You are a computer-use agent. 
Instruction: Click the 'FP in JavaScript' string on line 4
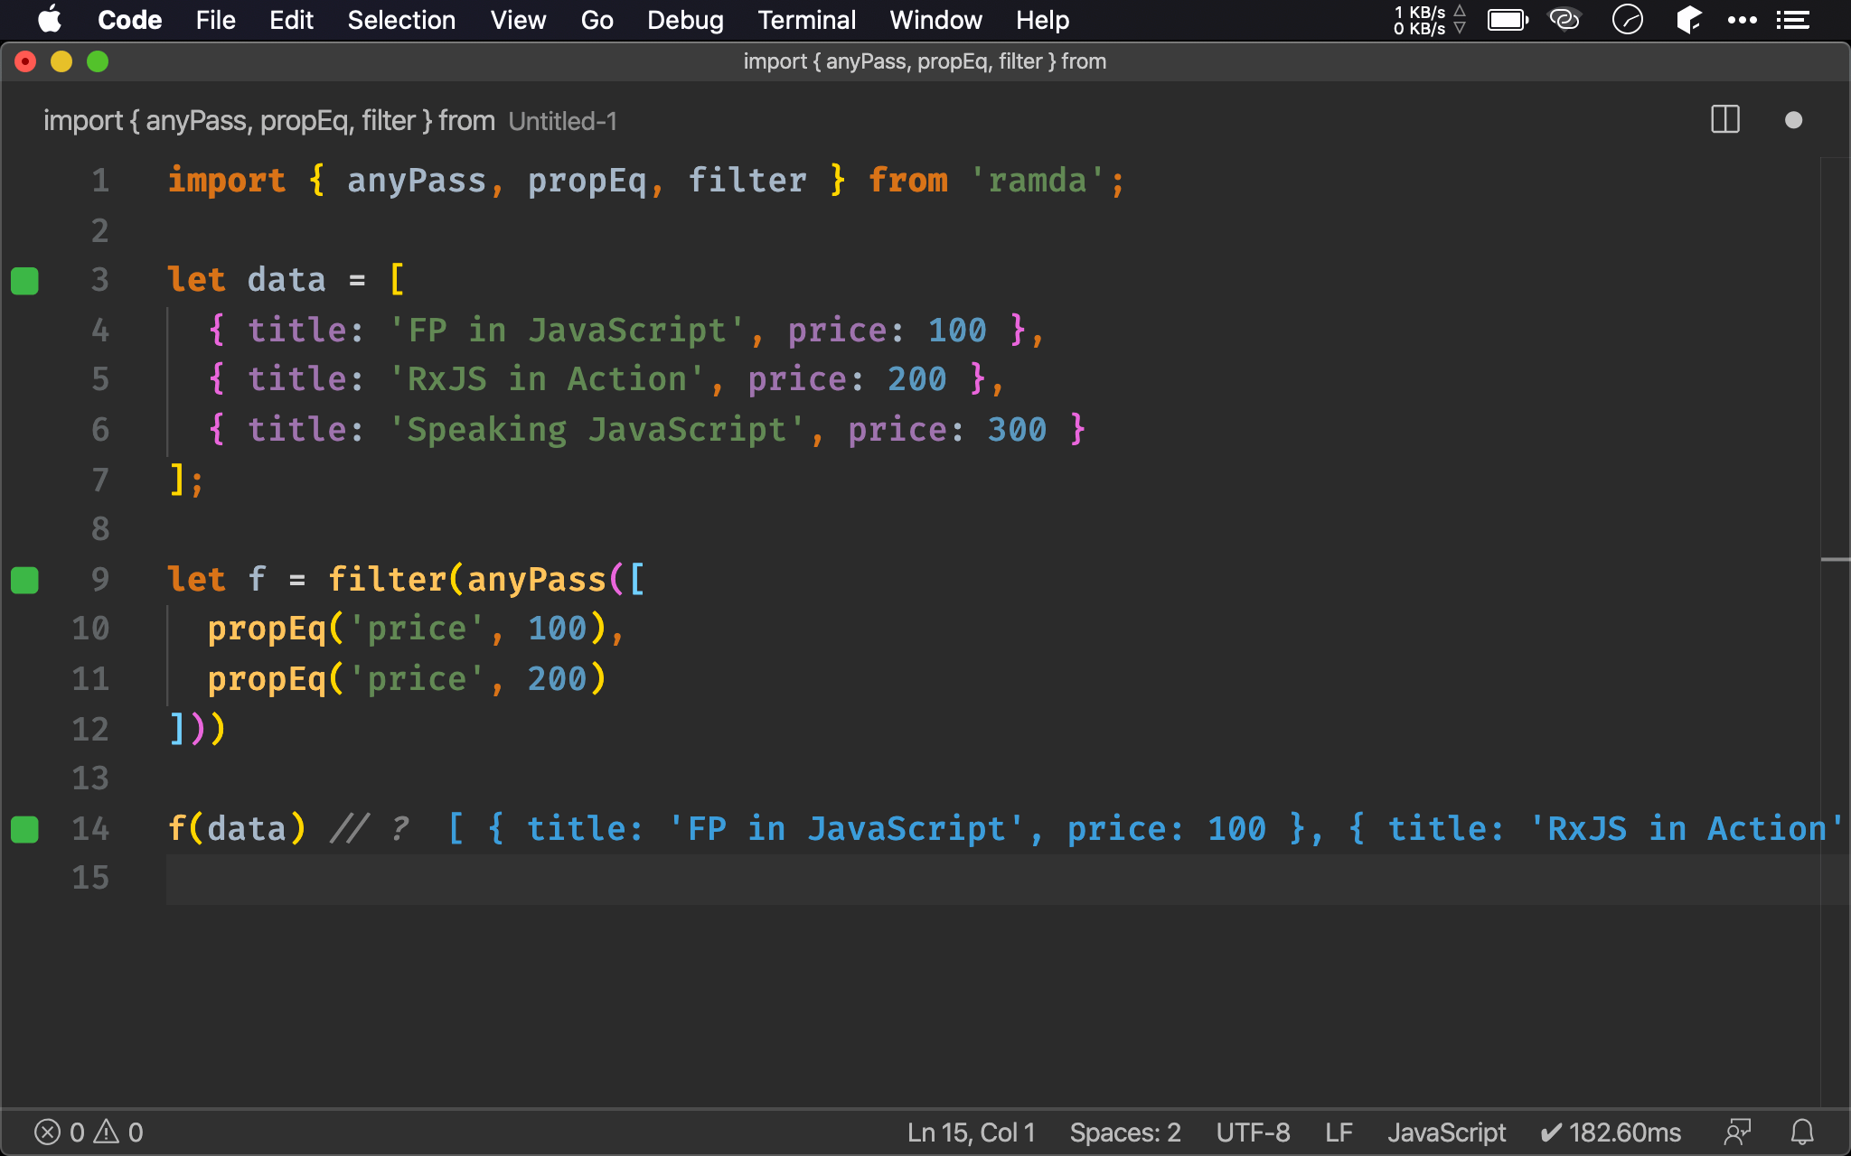pyautogui.click(x=567, y=330)
